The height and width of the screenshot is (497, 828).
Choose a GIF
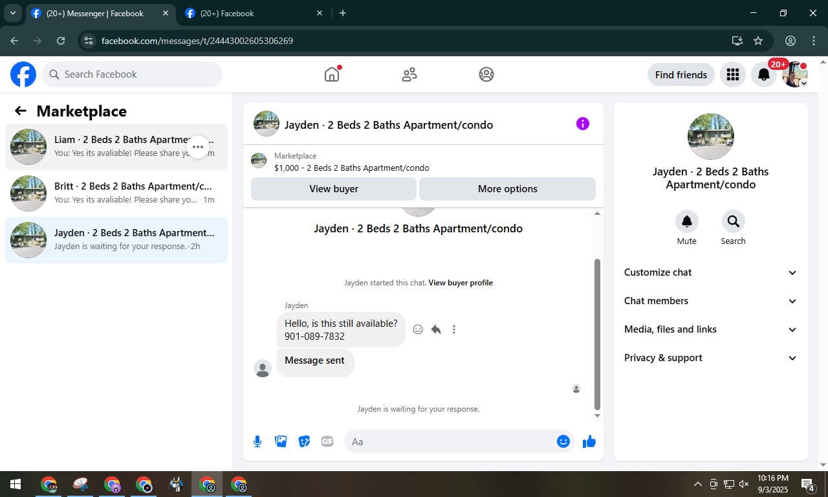(x=327, y=441)
